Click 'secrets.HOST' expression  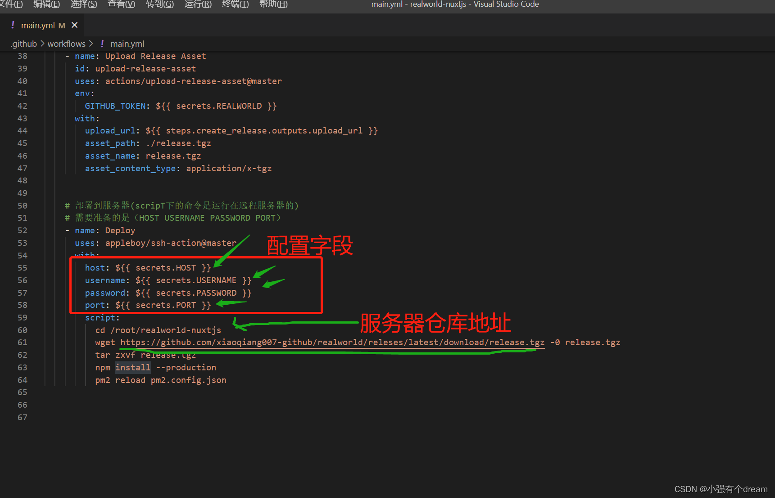pyautogui.click(x=166, y=268)
